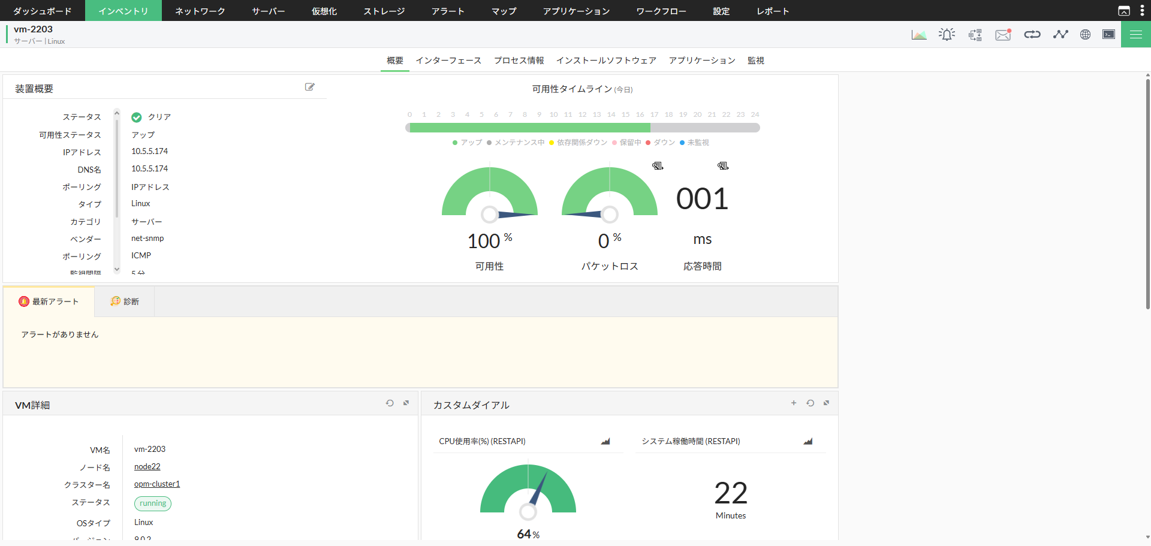Expand the カスタムダイアル panel to fullscreen
The image size is (1151, 546).
pos(827,403)
